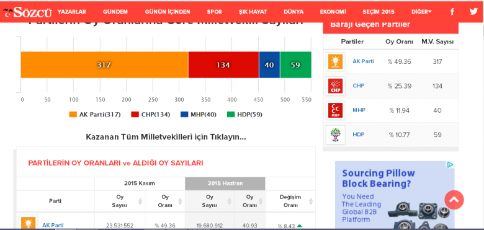Viewport: 484px width, 230px height.
Task: Click the AK Parti logo in sidebar table
Action: [x=335, y=61]
